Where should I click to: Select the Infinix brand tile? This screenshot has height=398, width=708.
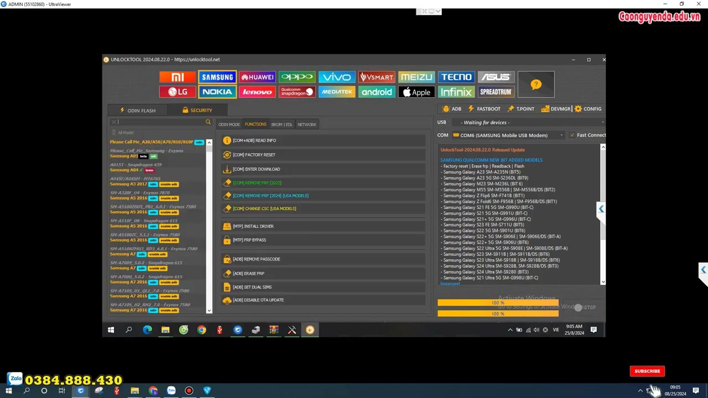coord(456,92)
